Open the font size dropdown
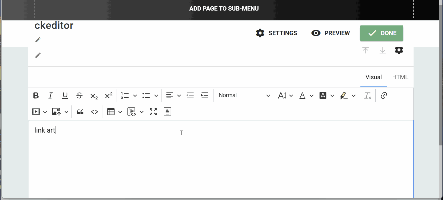 pyautogui.click(x=285, y=95)
